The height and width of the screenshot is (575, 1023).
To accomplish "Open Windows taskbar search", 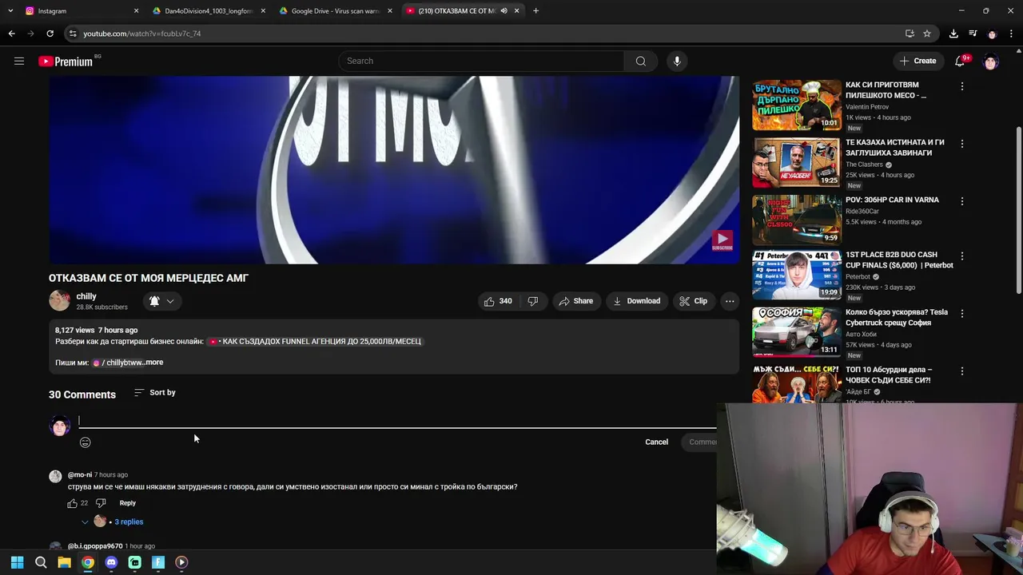I will [41, 562].
